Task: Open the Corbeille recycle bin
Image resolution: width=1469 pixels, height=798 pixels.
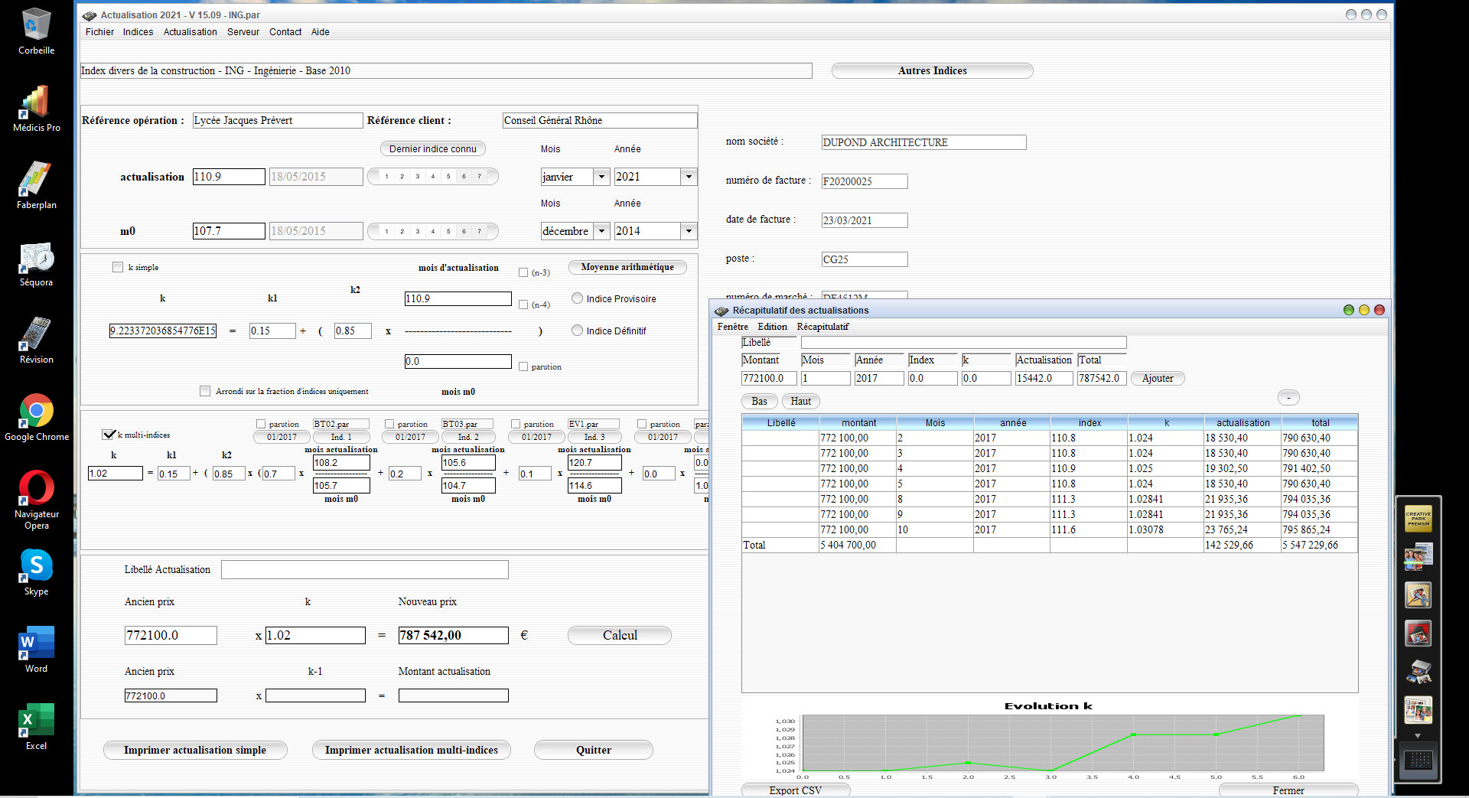Action: coord(36,30)
